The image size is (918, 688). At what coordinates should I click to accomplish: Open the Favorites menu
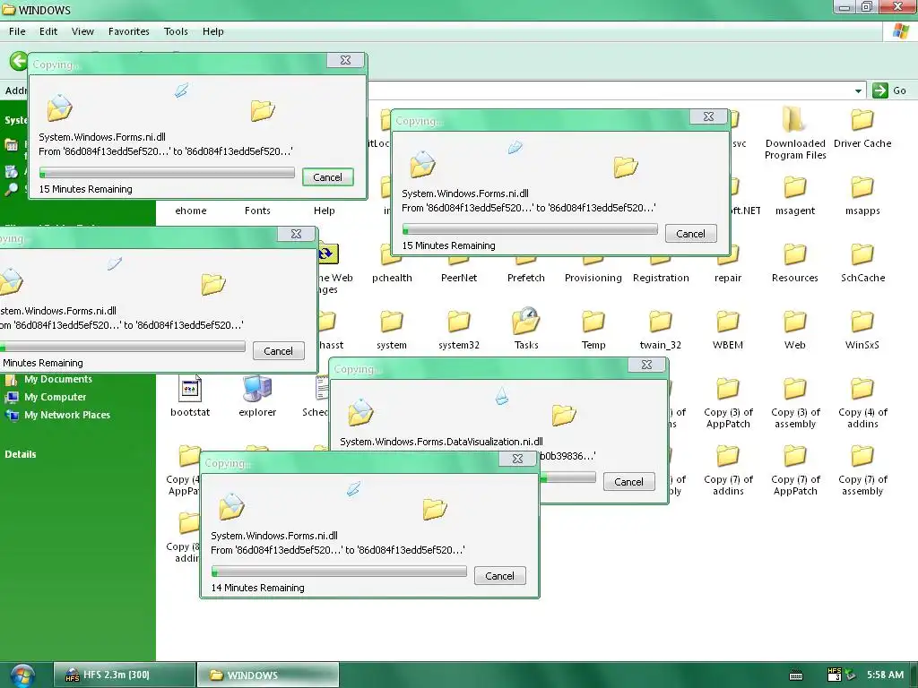(129, 31)
